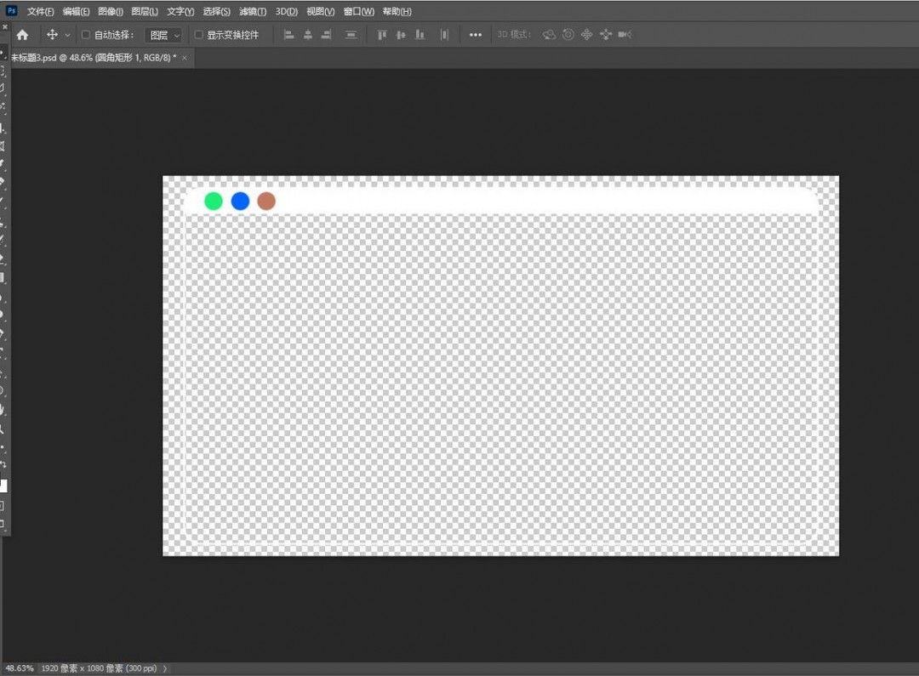Open the 图层 auto-select dropdown

click(x=164, y=35)
